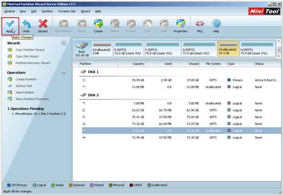The height and width of the screenshot is (195, 283).
Task: Select pending operation Move/Resize H:
Action: [39, 114]
